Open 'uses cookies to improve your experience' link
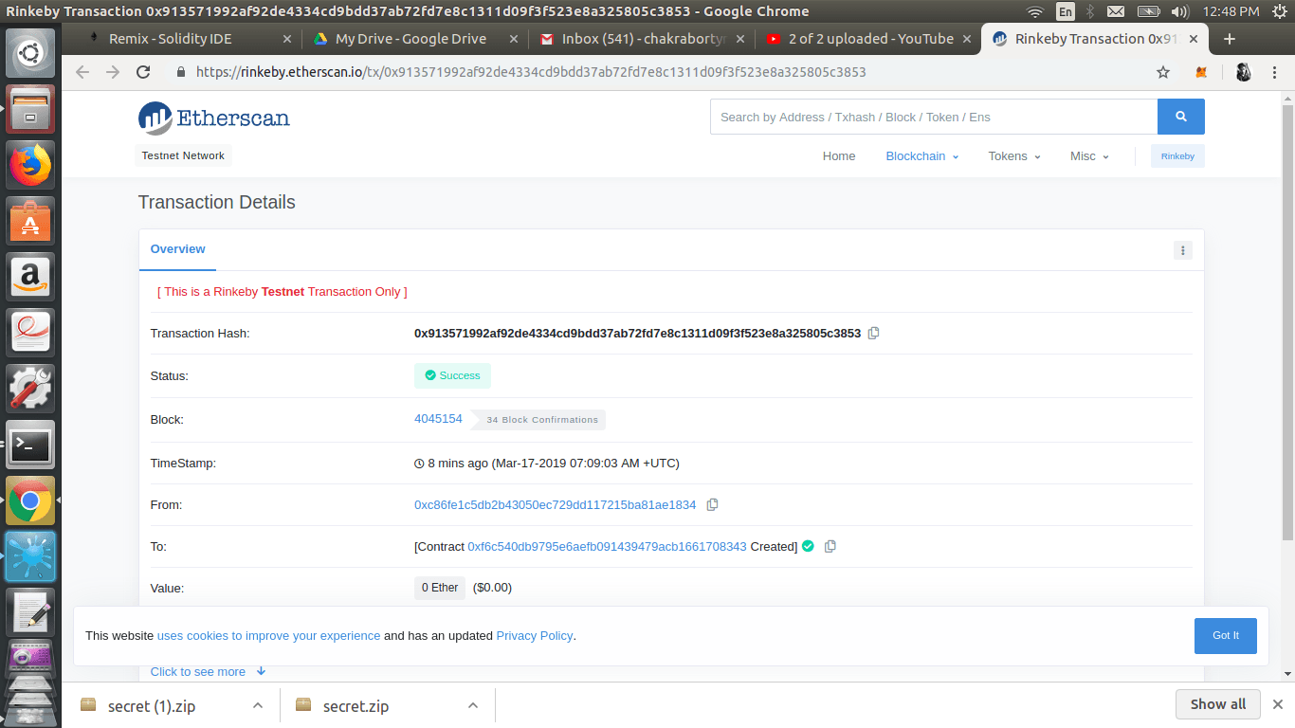Screen dimensions: 1295x728 [x=268, y=635]
